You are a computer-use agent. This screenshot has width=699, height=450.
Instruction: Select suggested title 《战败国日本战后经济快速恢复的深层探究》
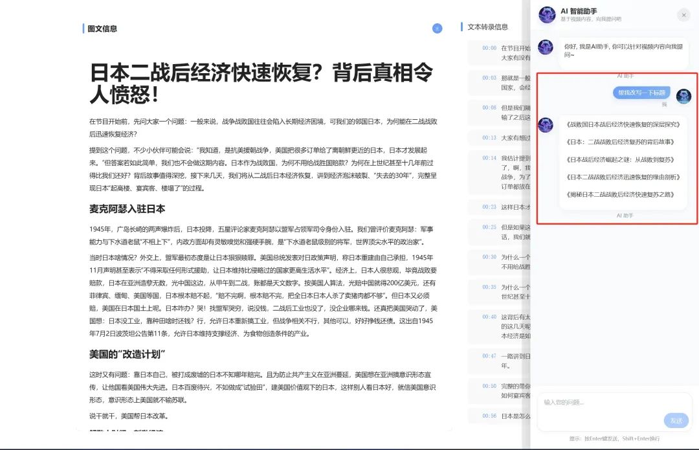pyautogui.click(x=623, y=124)
